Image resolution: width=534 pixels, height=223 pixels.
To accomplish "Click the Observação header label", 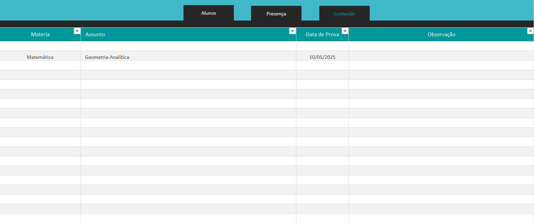I will (441, 35).
